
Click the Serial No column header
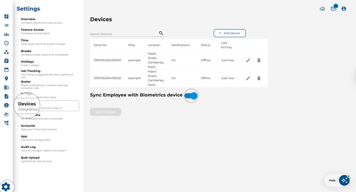[x=100, y=45]
